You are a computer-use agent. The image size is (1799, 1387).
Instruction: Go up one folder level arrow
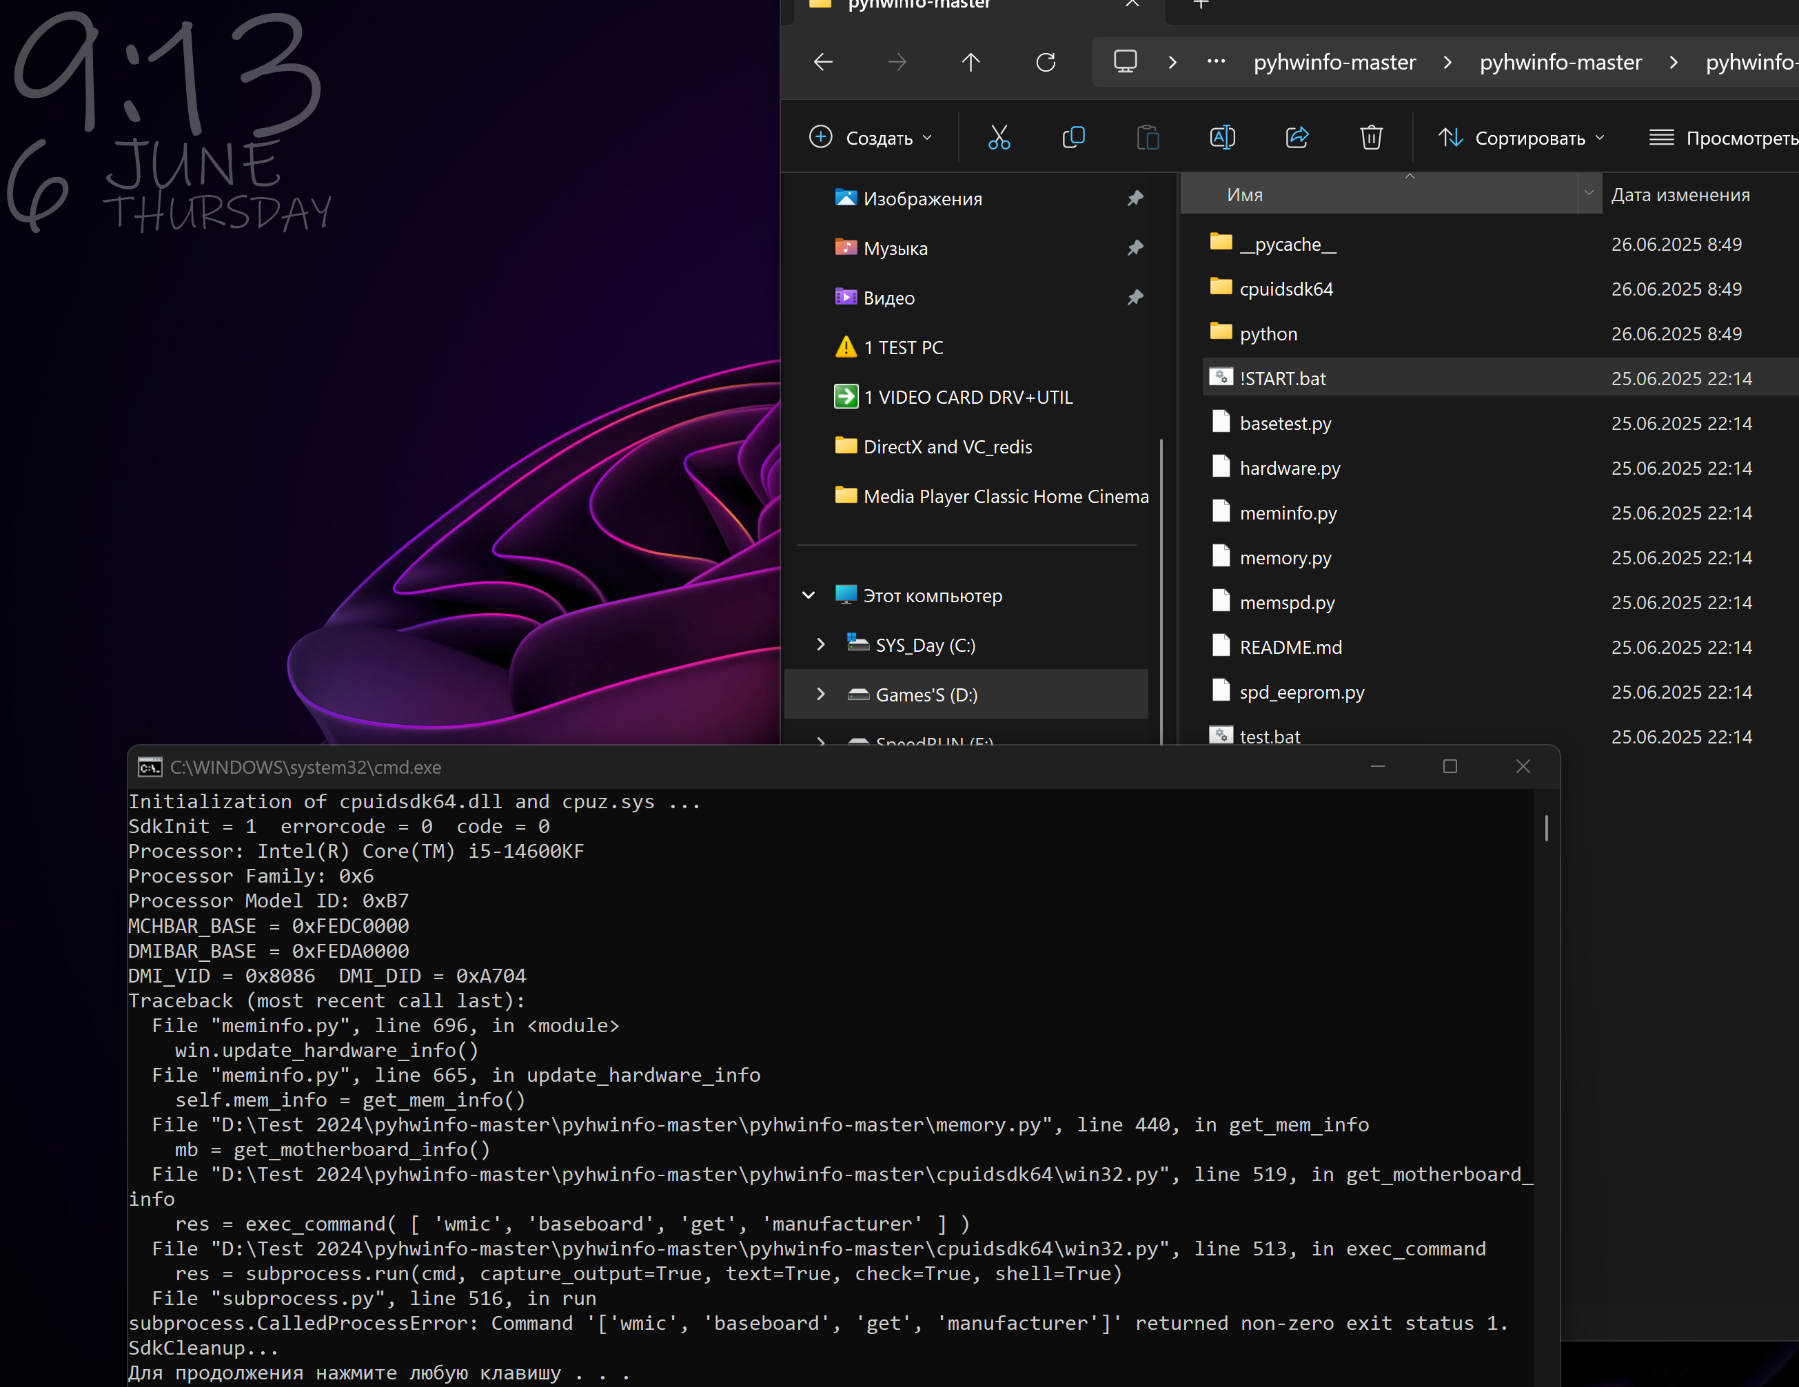[970, 63]
